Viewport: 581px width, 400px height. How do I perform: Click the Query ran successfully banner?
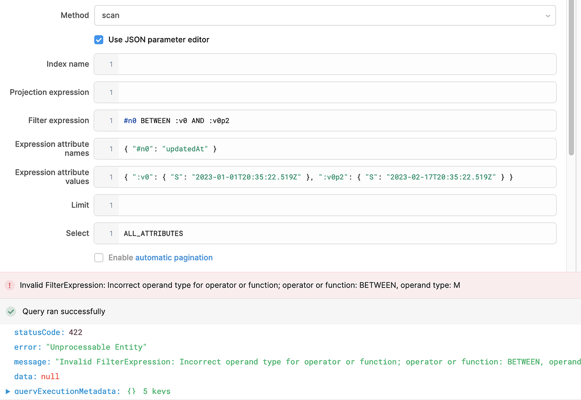point(62,311)
